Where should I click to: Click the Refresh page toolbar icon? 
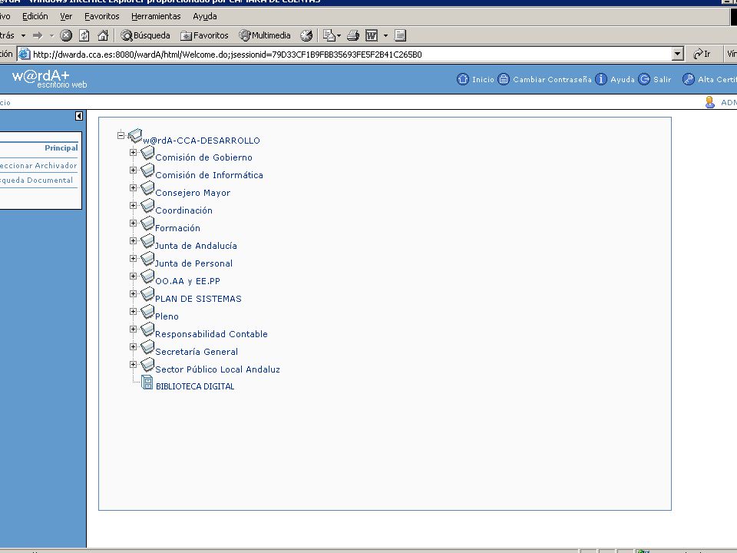pyautogui.click(x=84, y=35)
